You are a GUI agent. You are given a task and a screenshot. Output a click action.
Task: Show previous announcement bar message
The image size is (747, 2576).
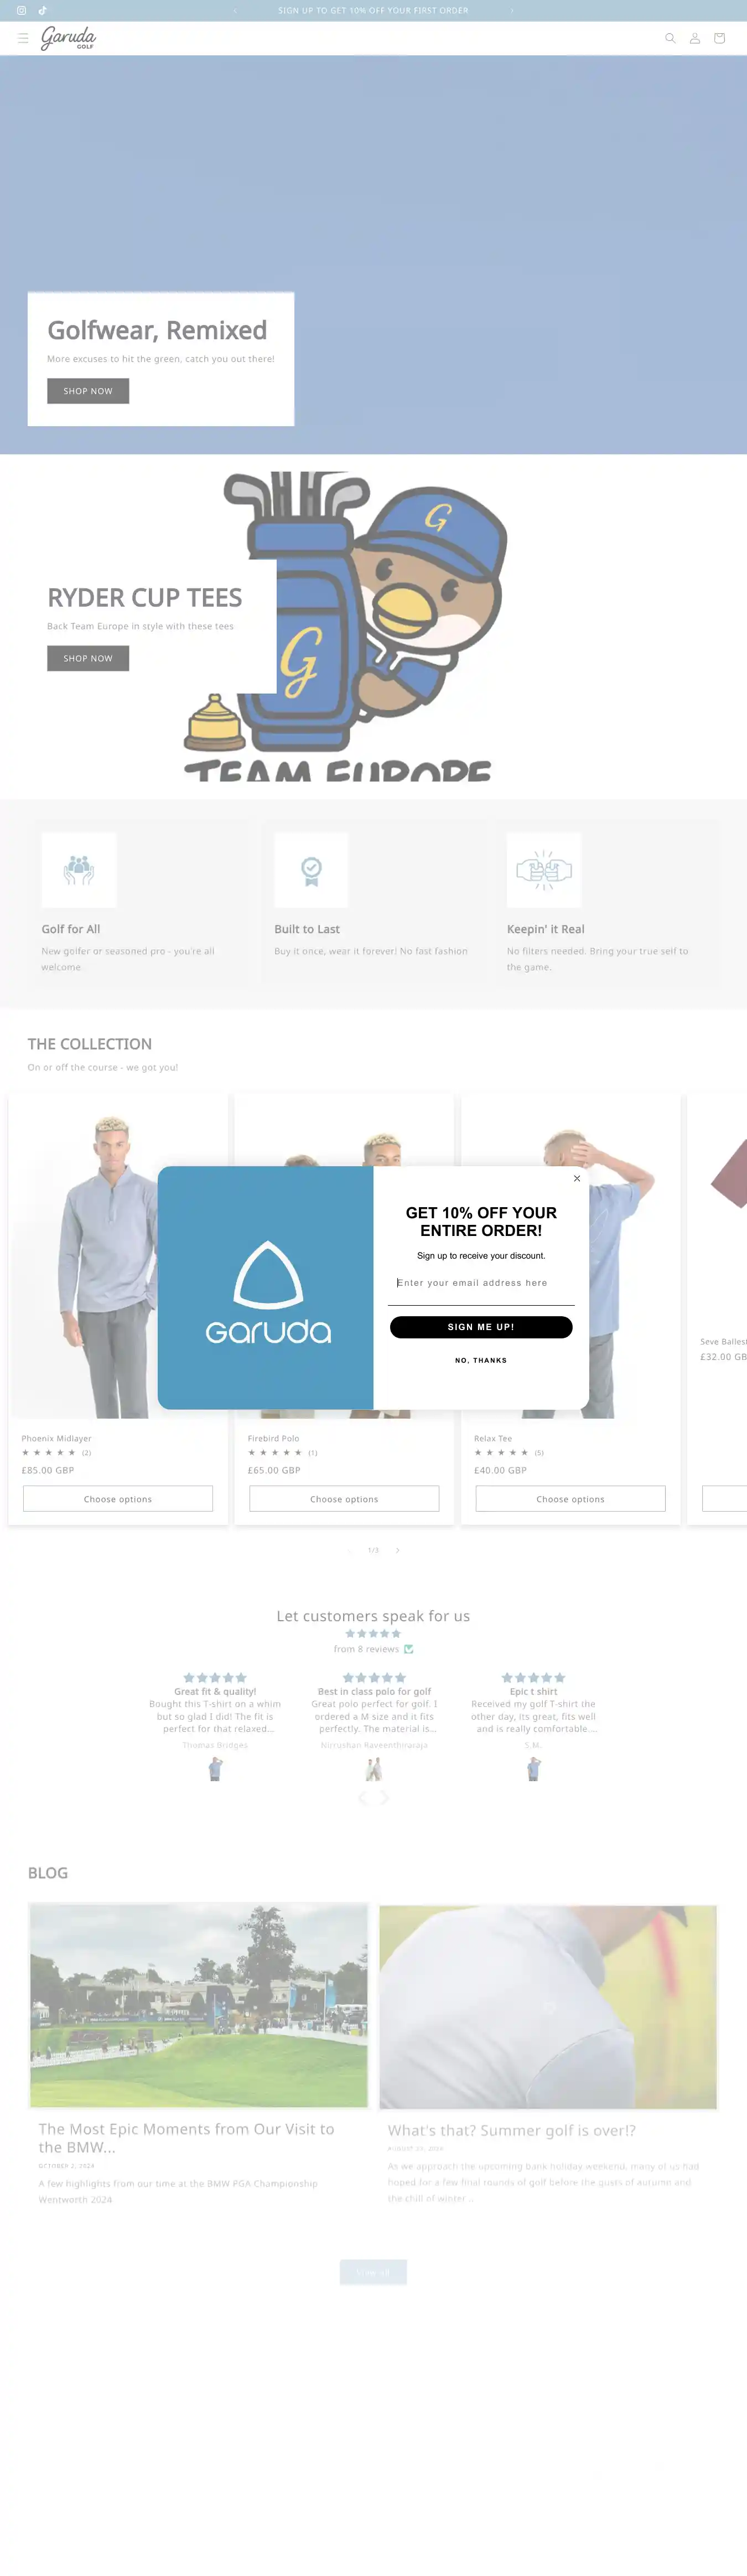tap(235, 10)
